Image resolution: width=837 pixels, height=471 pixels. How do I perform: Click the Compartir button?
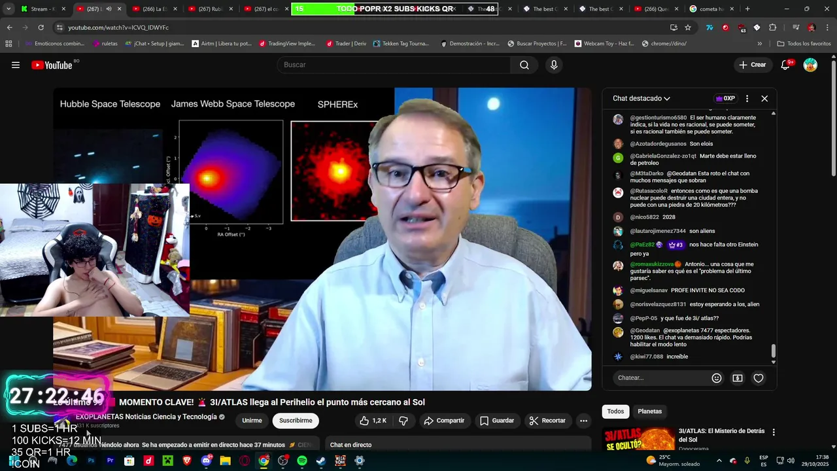pos(444,421)
